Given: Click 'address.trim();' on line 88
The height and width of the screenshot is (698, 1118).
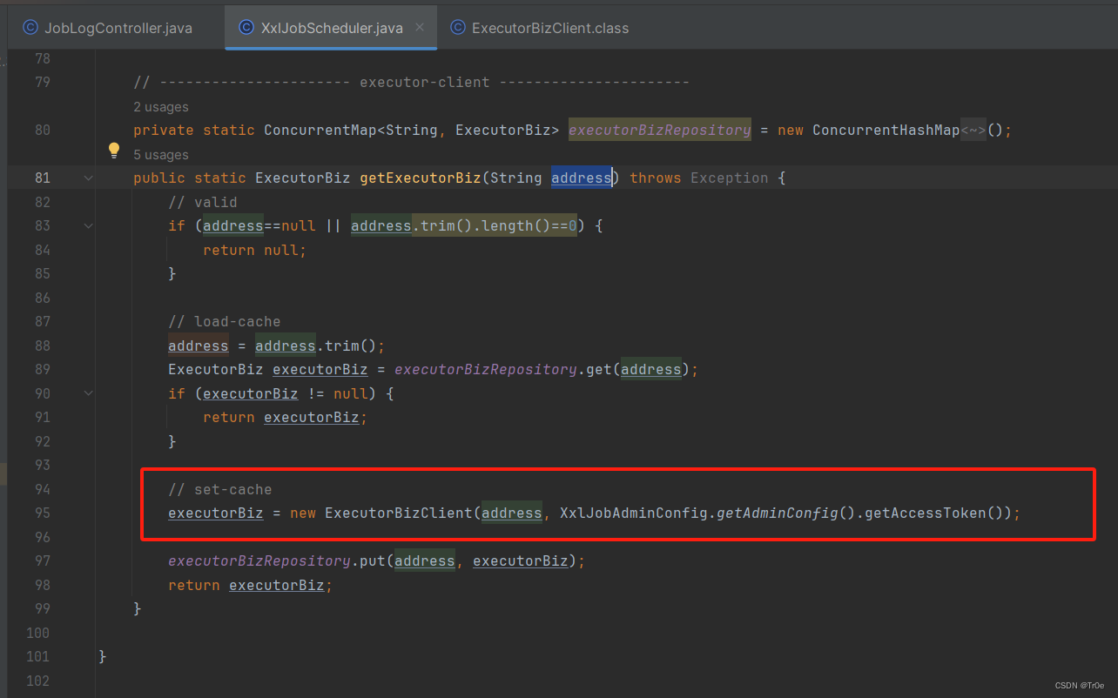Looking at the screenshot, I should tap(320, 346).
